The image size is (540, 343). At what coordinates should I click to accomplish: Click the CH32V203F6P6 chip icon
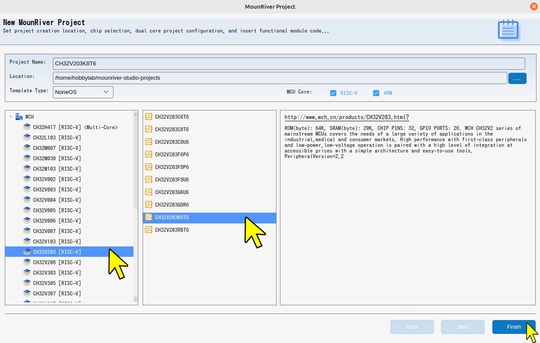(x=149, y=154)
